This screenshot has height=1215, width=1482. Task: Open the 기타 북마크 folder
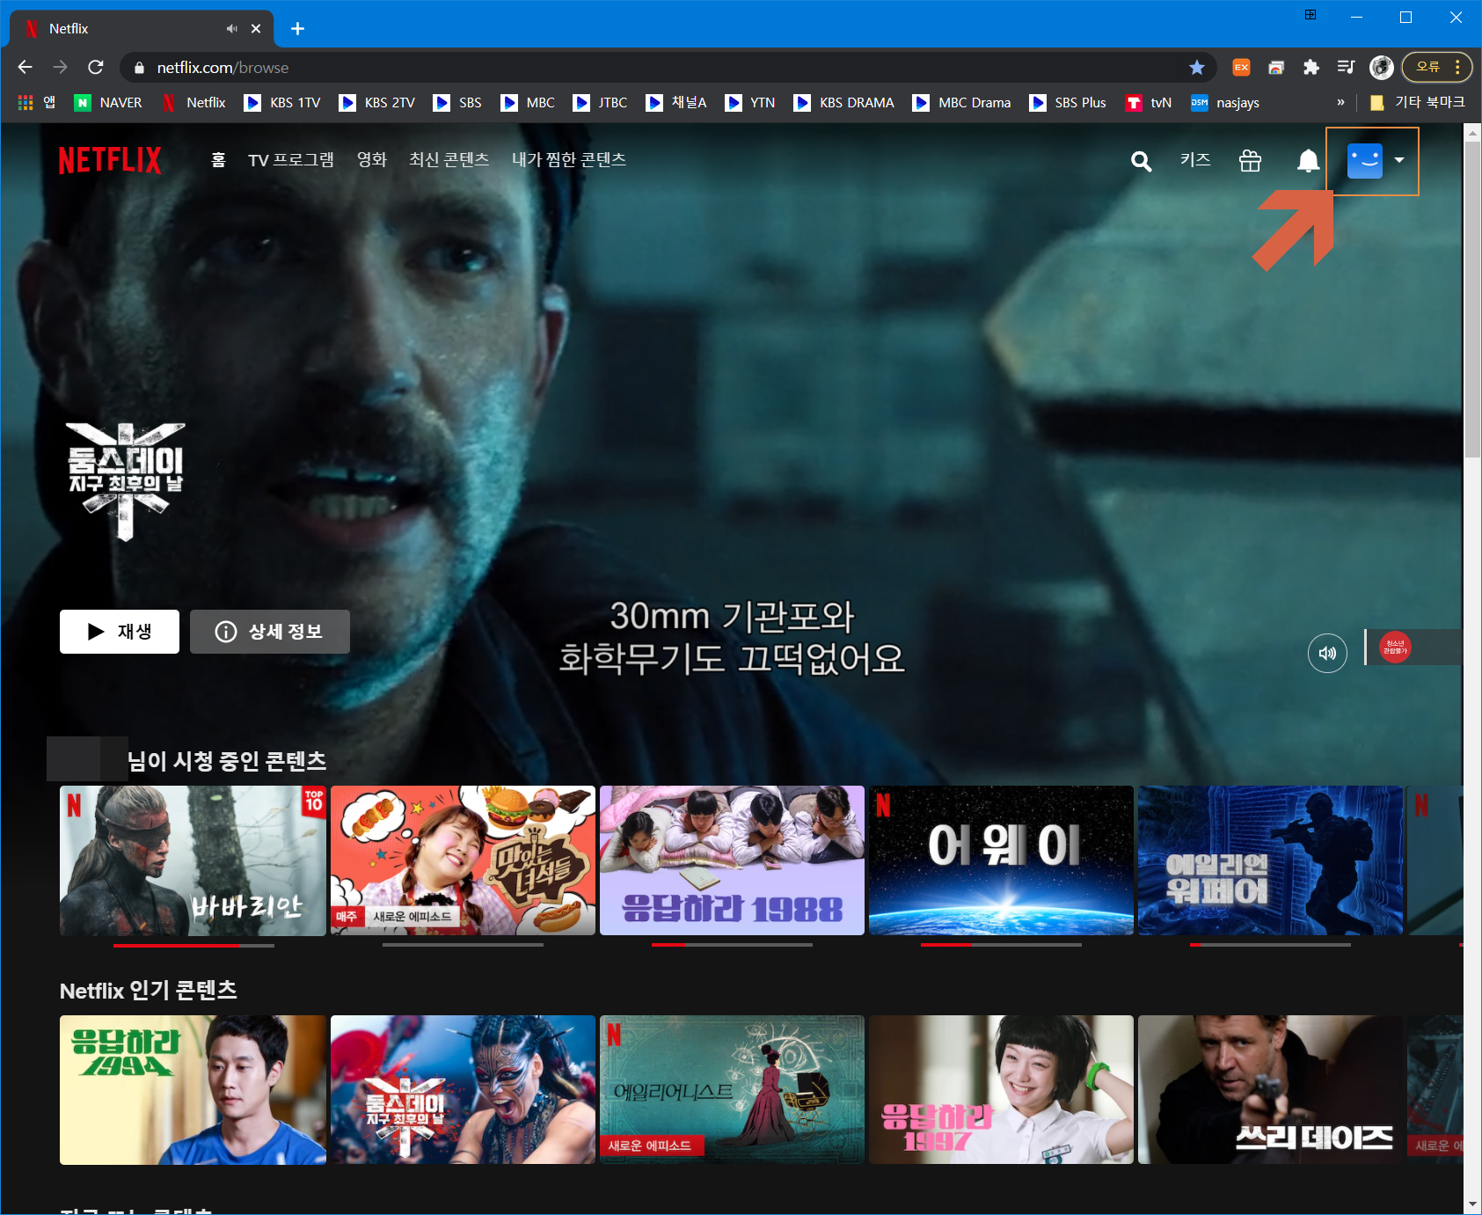coord(1417,103)
